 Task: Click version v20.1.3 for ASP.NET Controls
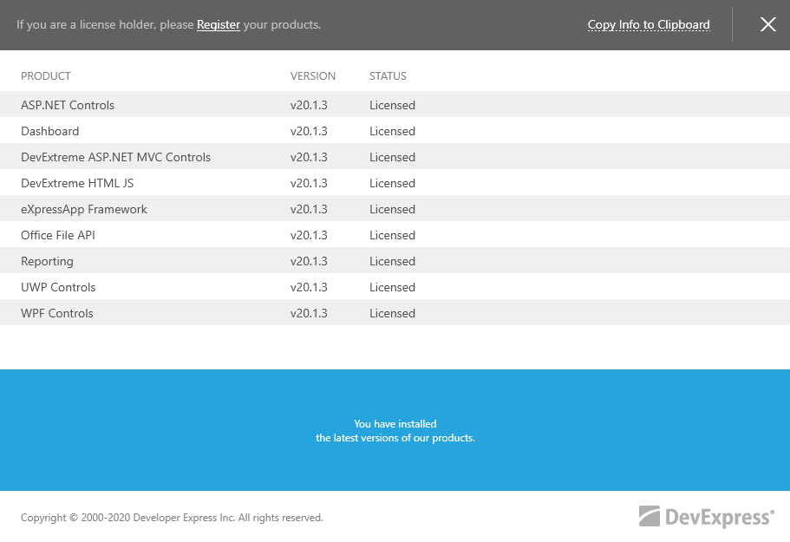[309, 105]
